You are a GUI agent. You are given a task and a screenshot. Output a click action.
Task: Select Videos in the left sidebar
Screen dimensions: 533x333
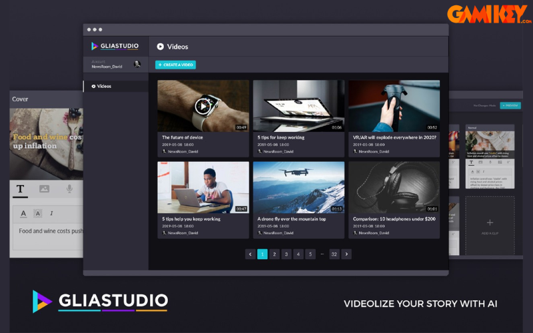pos(115,87)
